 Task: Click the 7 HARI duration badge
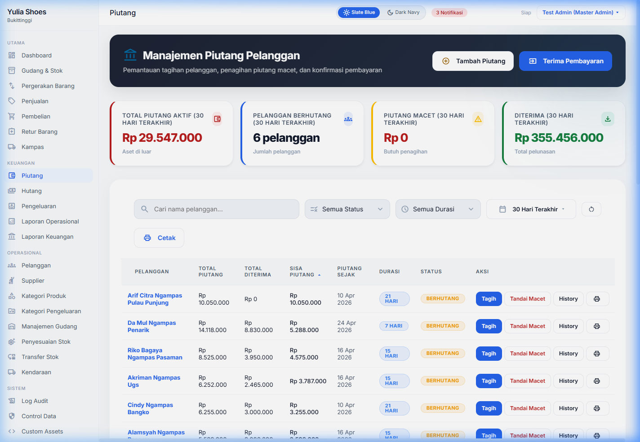coord(394,326)
